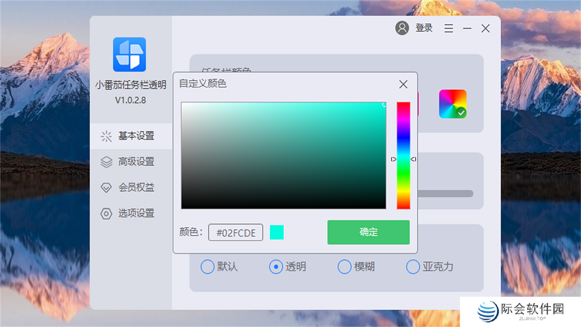Viewport: 581px width, 327px height.
Task: Select the 亚克力 radio button
Action: (x=413, y=266)
